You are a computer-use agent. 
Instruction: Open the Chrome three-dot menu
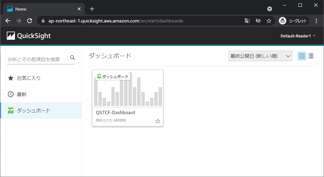pos(316,21)
